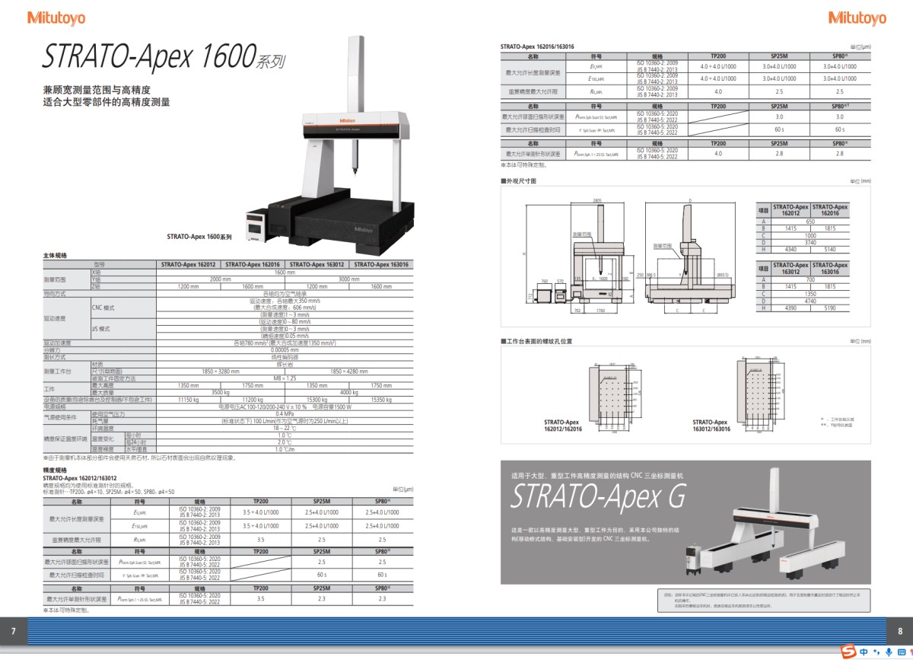Toggle Chinese/English mode via the 中 button
913x660 pixels.
tap(864, 652)
